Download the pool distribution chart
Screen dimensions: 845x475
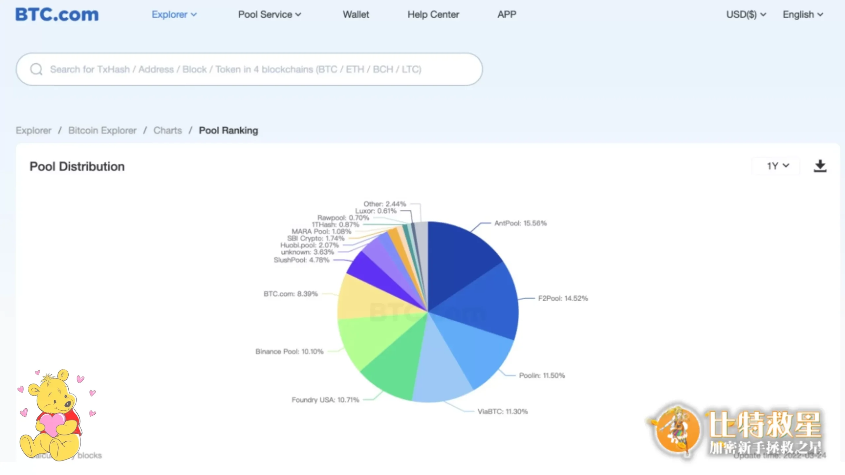click(x=820, y=166)
